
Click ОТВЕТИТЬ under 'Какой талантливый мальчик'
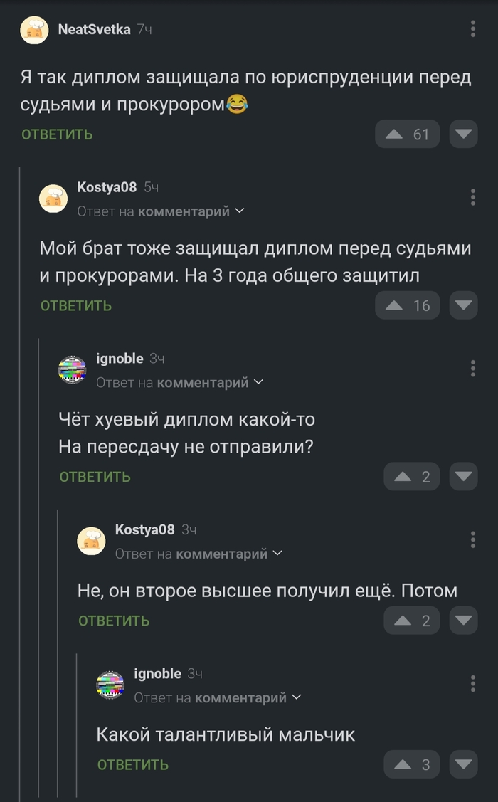coord(133,765)
